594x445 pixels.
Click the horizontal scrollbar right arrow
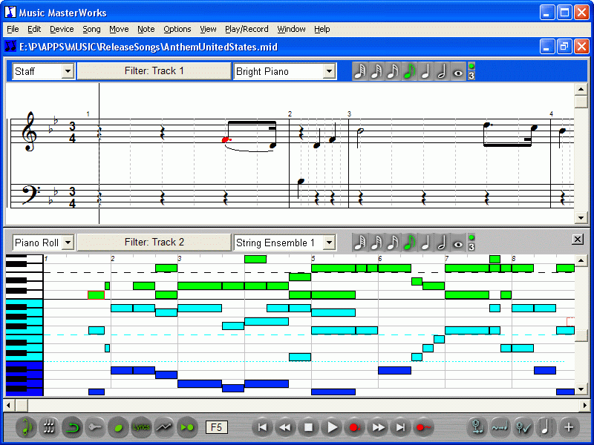[585, 405]
